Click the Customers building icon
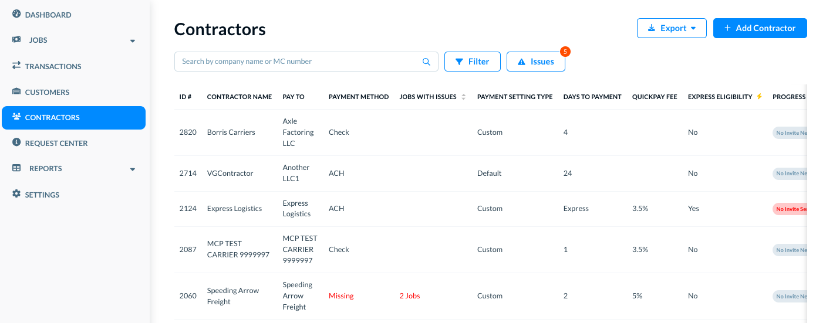 (x=16, y=91)
